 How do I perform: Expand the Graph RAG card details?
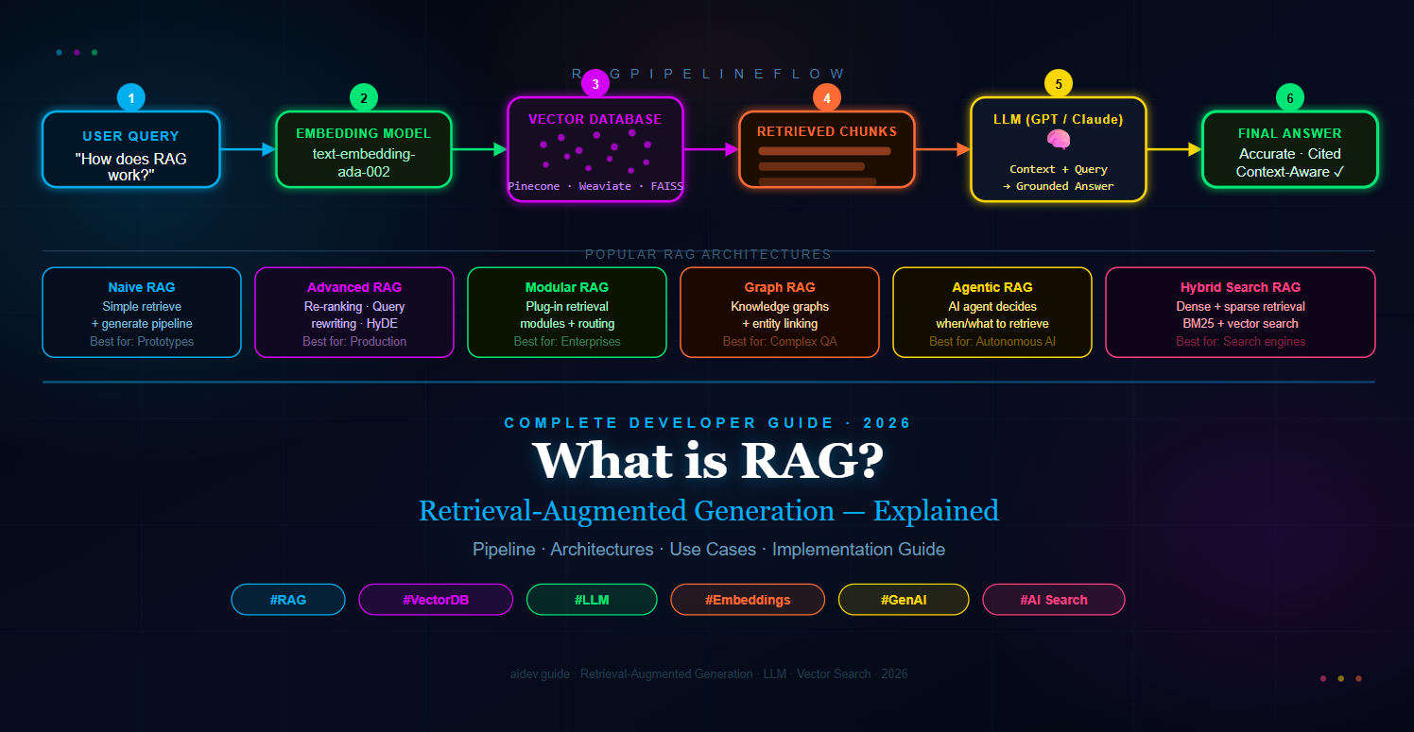[x=779, y=313]
